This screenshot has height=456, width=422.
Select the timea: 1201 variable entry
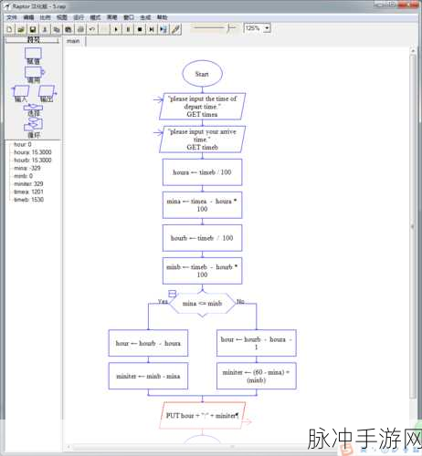(x=29, y=192)
